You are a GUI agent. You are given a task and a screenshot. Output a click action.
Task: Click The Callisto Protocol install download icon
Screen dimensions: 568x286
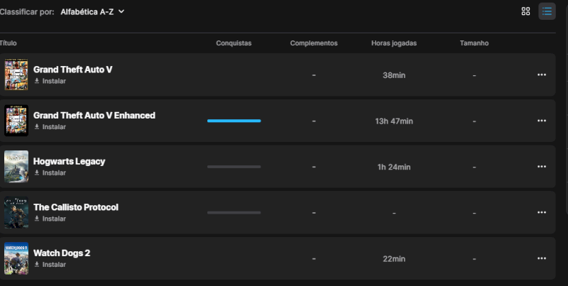[37, 219]
